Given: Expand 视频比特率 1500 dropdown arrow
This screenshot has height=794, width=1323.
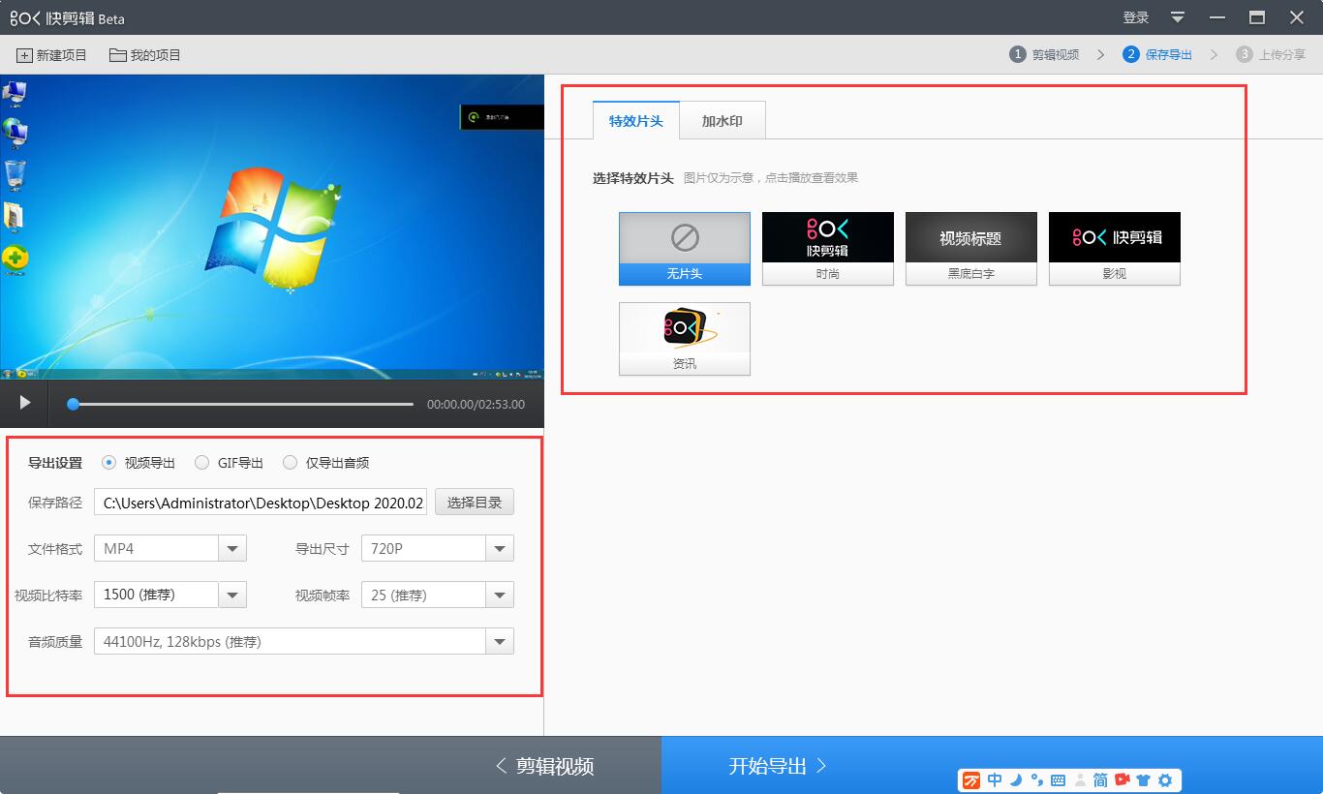Looking at the screenshot, I should (232, 595).
